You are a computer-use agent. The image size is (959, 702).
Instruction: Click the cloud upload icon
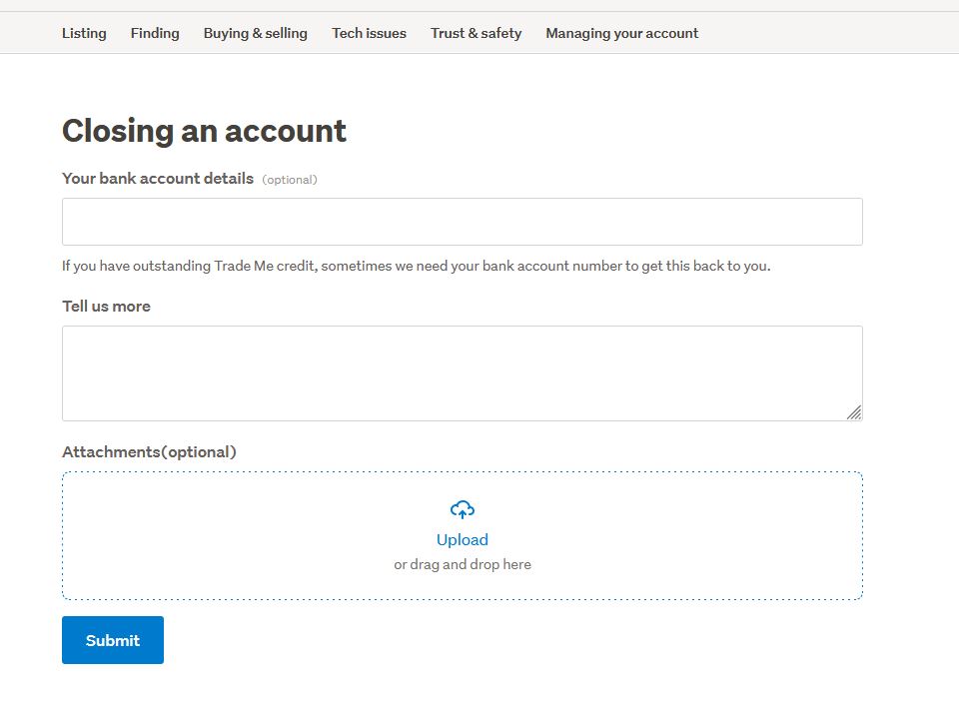pyautogui.click(x=462, y=510)
